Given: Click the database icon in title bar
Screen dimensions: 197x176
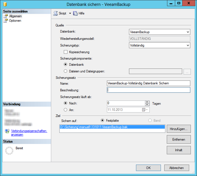Looking at the screenshot, I should click(5, 4).
